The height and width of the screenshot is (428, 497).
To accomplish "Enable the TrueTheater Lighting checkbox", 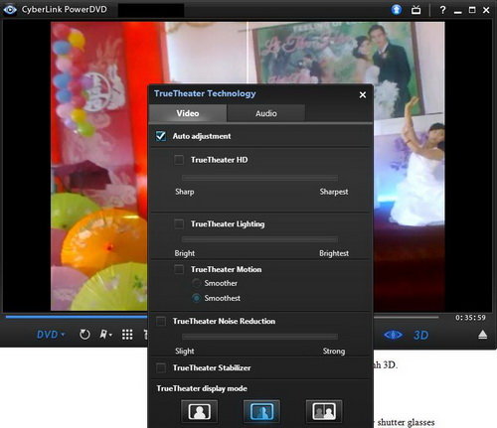I will tap(179, 224).
